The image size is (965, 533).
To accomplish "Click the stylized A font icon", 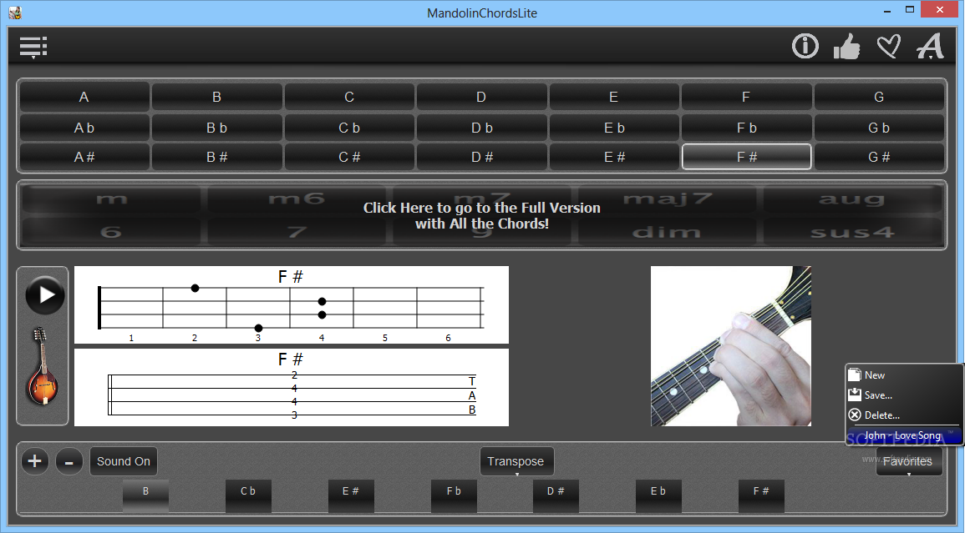I will (930, 46).
